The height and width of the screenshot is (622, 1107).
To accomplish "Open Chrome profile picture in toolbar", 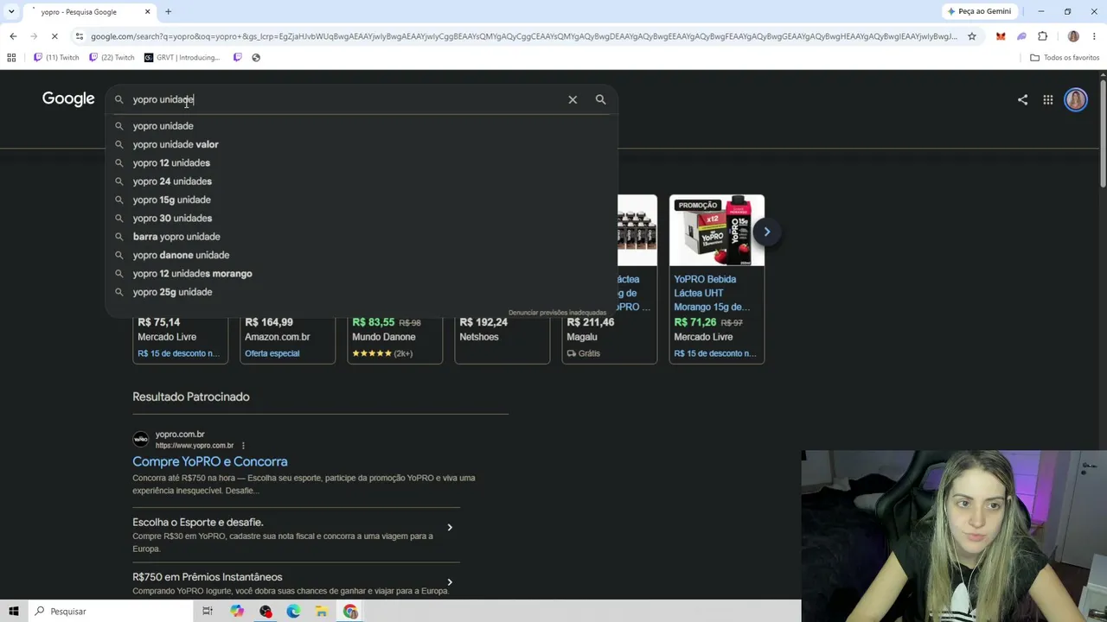I will (x=1073, y=36).
